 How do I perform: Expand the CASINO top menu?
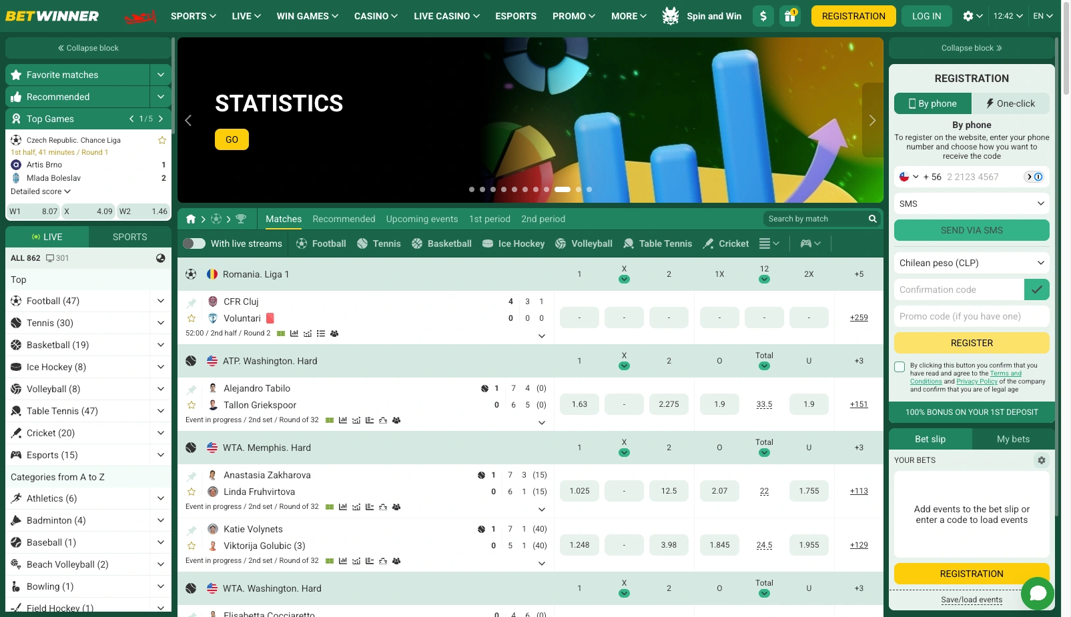point(376,16)
